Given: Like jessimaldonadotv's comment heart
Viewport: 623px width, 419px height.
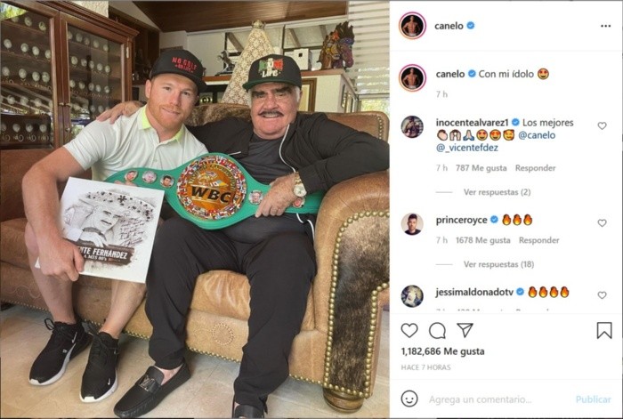Looking at the screenshot, I should point(602,295).
